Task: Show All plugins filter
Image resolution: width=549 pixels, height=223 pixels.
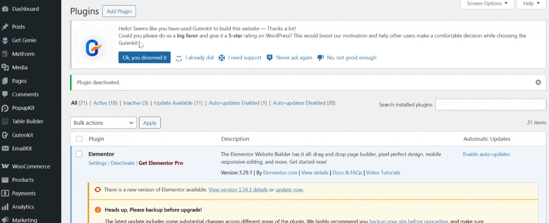Action: tap(74, 103)
